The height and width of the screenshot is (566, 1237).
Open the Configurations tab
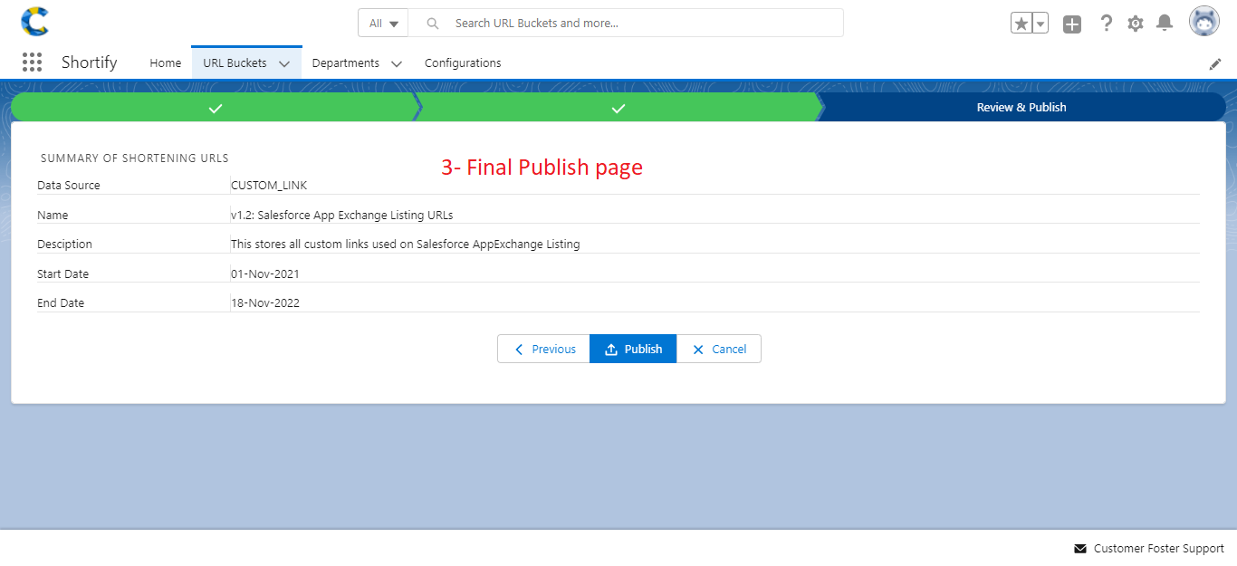(462, 62)
